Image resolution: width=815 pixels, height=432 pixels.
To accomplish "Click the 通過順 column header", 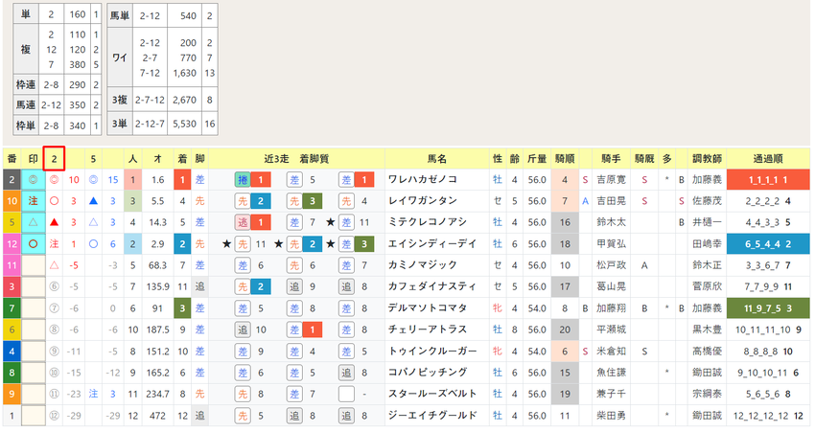I will pos(768,159).
